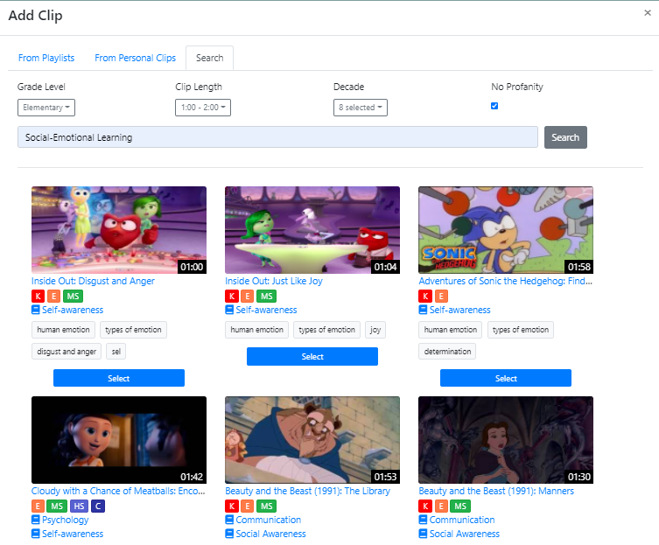Open the Inside Out: Just Like Joy title link
659x545 pixels.
(x=274, y=281)
